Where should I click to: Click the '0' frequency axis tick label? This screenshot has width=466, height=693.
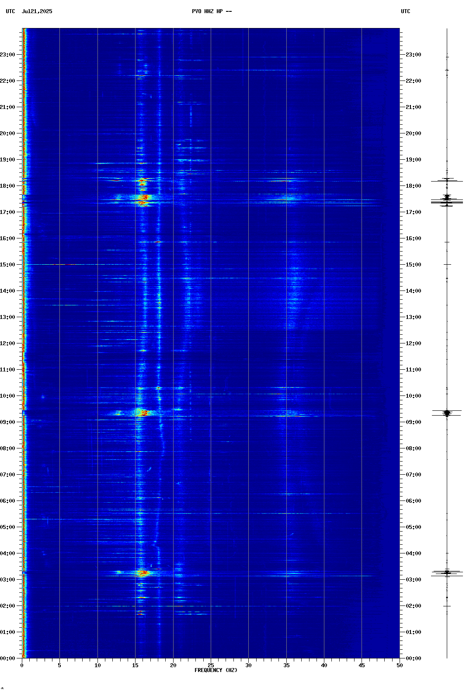[22, 665]
